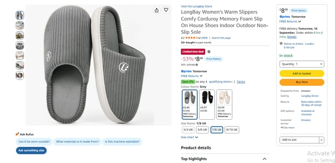Click the share icon on product image
Image resolution: width=335 pixels, height=163 pixels.
(x=157, y=10)
